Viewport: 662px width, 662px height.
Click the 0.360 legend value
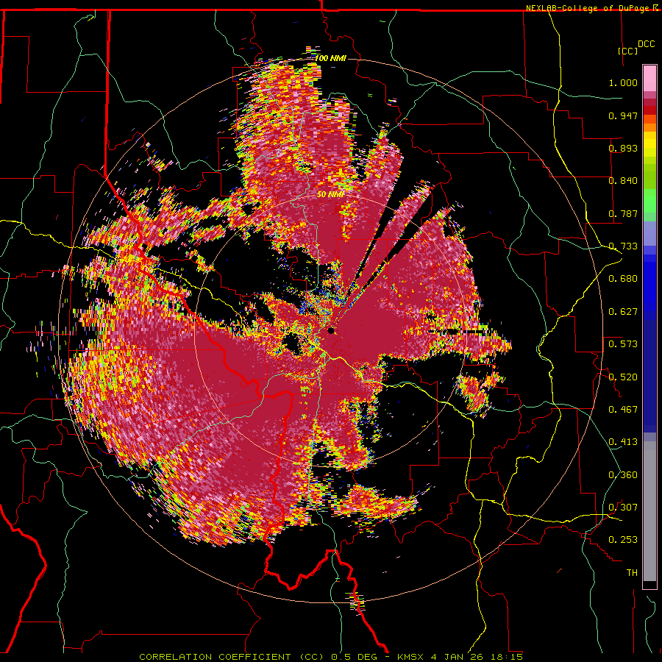(623, 475)
